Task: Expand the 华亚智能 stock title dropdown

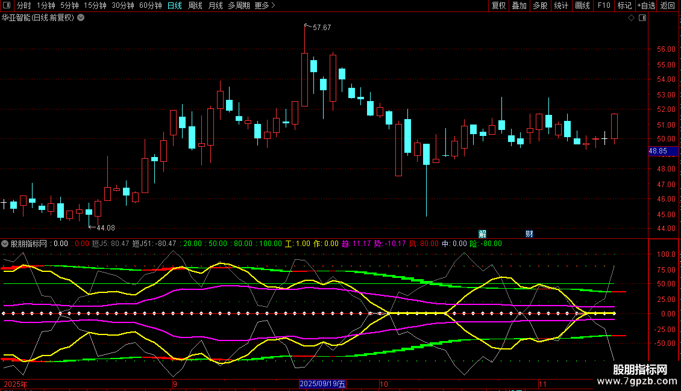Action: [x=81, y=17]
